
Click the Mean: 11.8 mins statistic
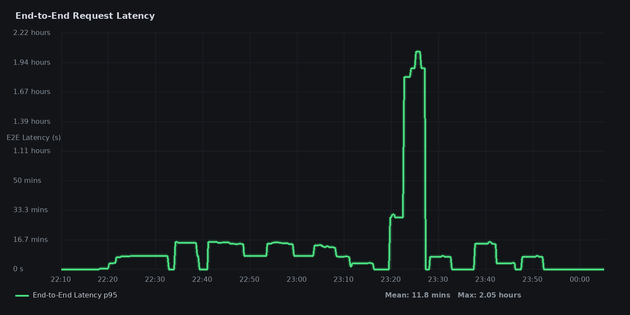[417, 295]
